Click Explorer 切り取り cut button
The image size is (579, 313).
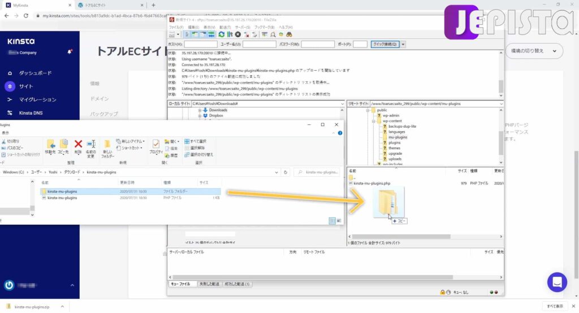(x=10, y=141)
